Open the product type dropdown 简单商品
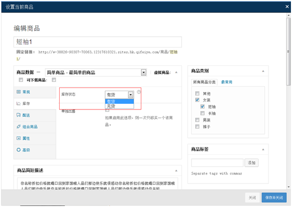This screenshot has width=292, height=207. (x=96, y=72)
